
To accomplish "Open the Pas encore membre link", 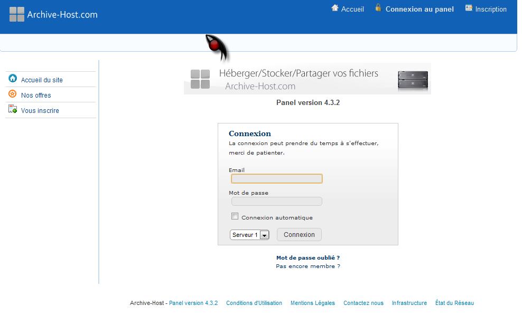I will point(308,266).
